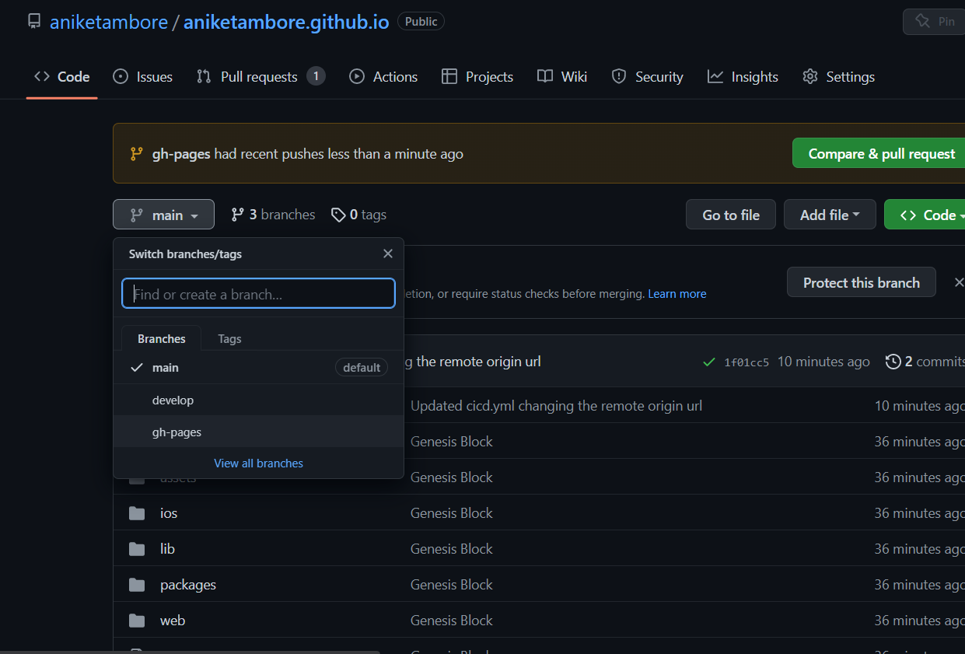
Task: Click the 10 minutes ago commit timestamp
Action: coord(823,362)
